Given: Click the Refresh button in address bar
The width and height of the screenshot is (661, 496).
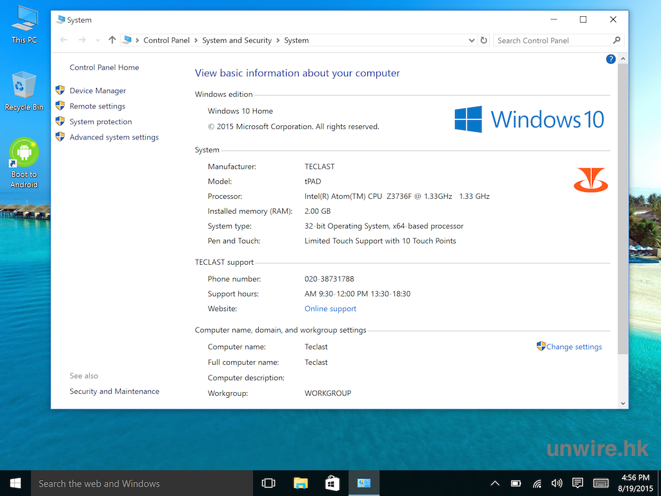Looking at the screenshot, I should coord(484,40).
